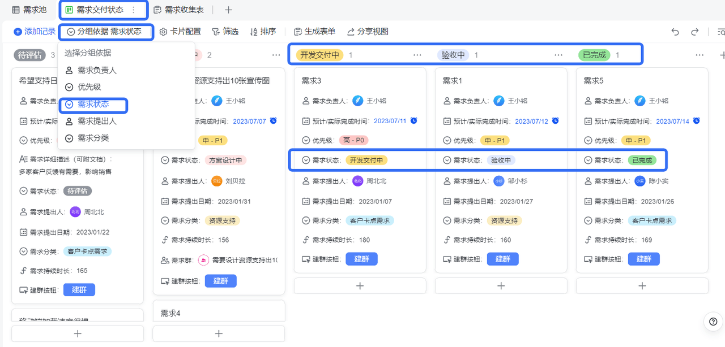This screenshot has width=725, height=347.
Task: Open 卡片配置 card settings
Action: [x=180, y=32]
